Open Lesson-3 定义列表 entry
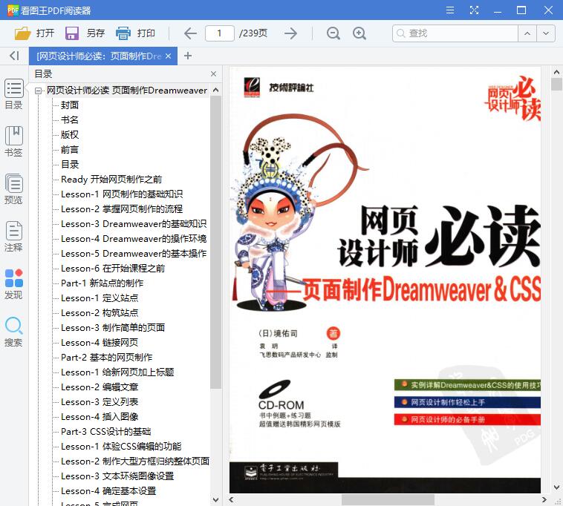The height and width of the screenshot is (506, 563). coord(100,401)
